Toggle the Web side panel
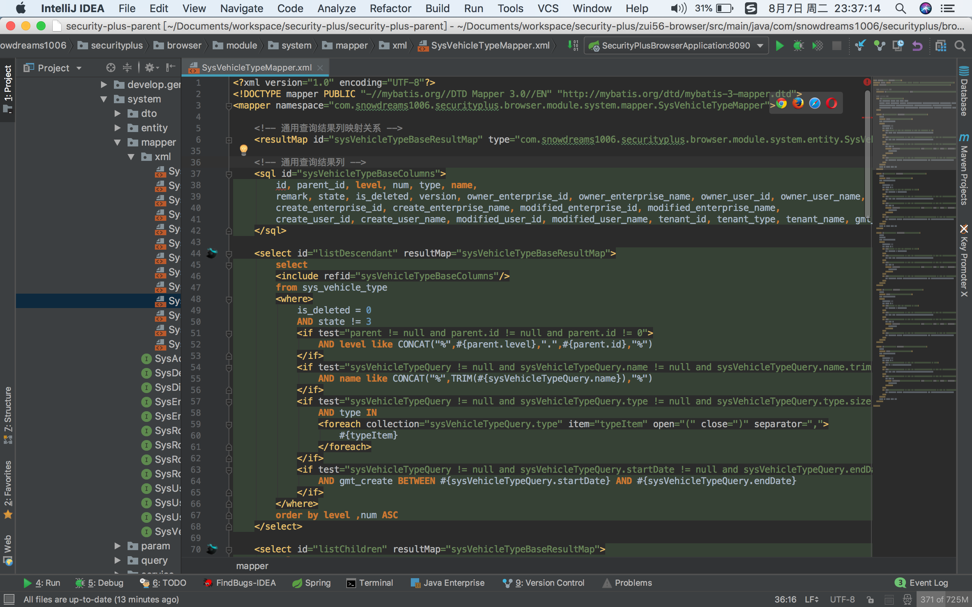Image resolution: width=972 pixels, height=607 pixels. (x=8, y=550)
